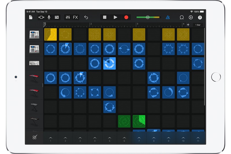Undo the last action
The width and height of the screenshot is (231, 154).
(x=86, y=17)
